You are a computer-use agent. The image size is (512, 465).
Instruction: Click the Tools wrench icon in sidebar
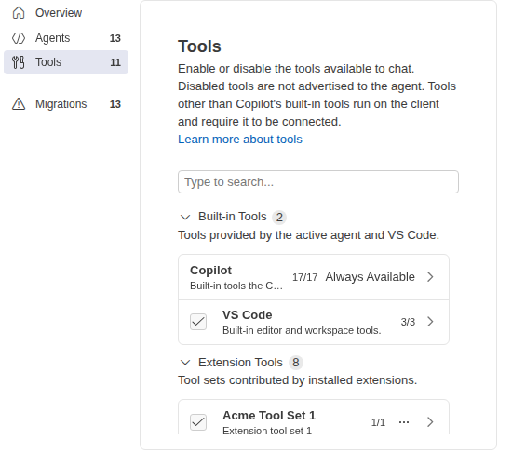click(x=19, y=62)
